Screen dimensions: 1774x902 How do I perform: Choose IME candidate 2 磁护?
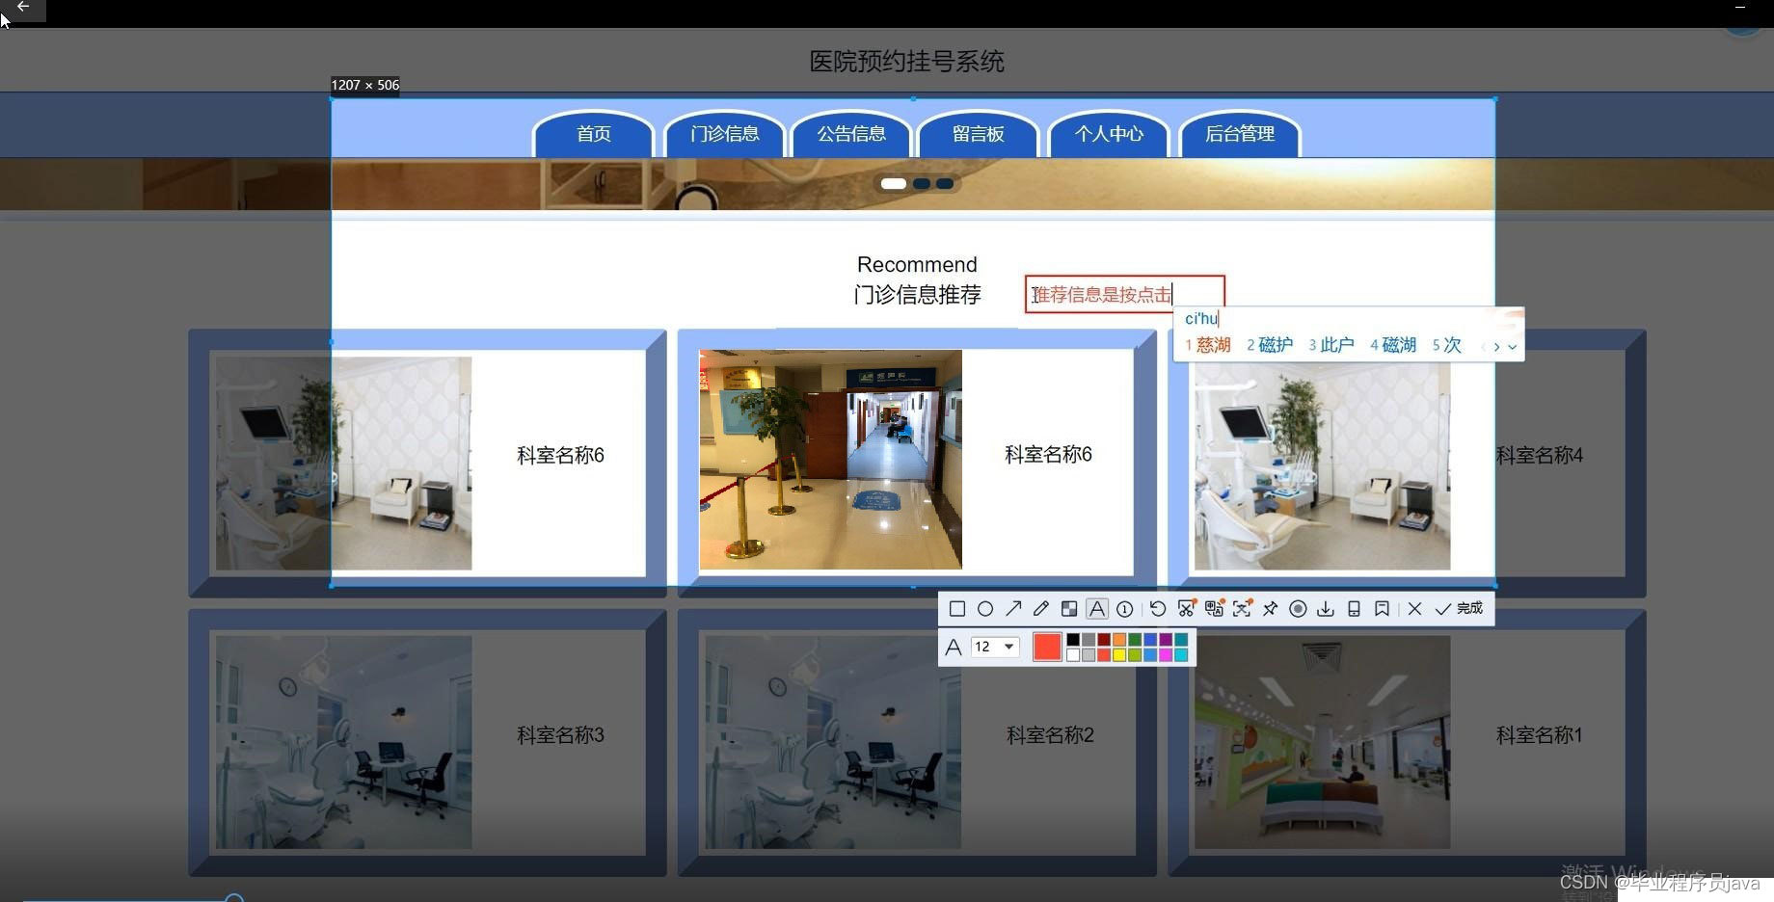click(1270, 345)
